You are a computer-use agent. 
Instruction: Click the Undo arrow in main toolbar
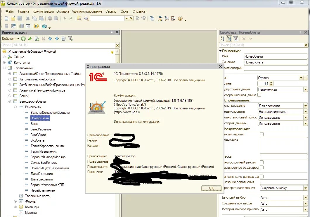coord(65,19)
